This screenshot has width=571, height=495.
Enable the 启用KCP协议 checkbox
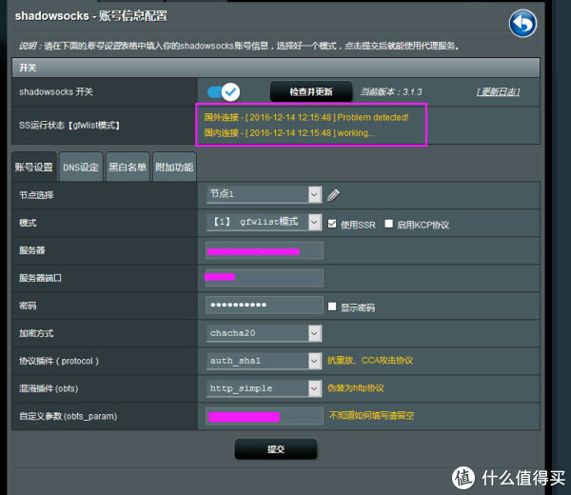pos(388,224)
